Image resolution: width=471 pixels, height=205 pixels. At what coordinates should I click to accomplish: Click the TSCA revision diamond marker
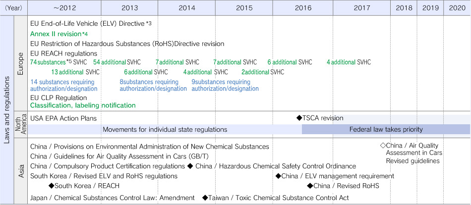point(299,118)
